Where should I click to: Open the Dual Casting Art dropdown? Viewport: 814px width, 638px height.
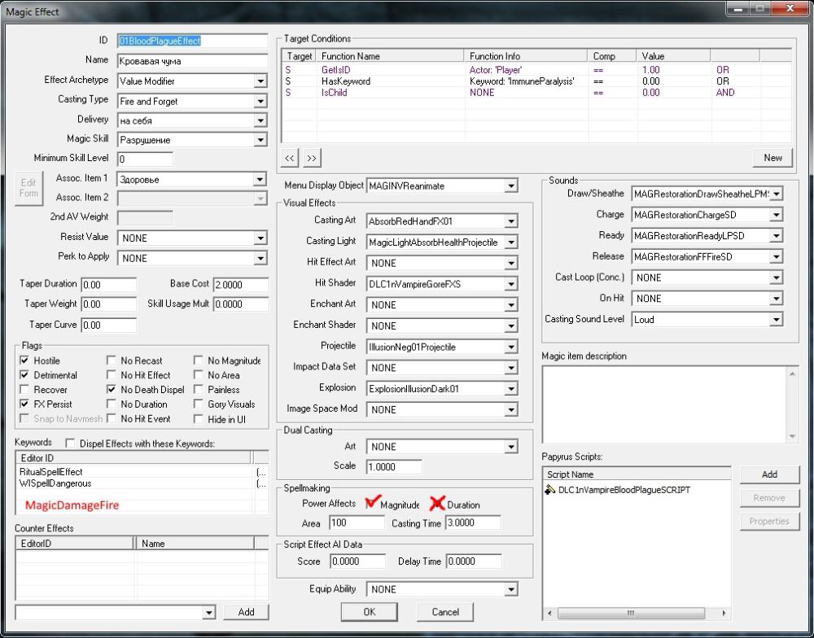511,447
